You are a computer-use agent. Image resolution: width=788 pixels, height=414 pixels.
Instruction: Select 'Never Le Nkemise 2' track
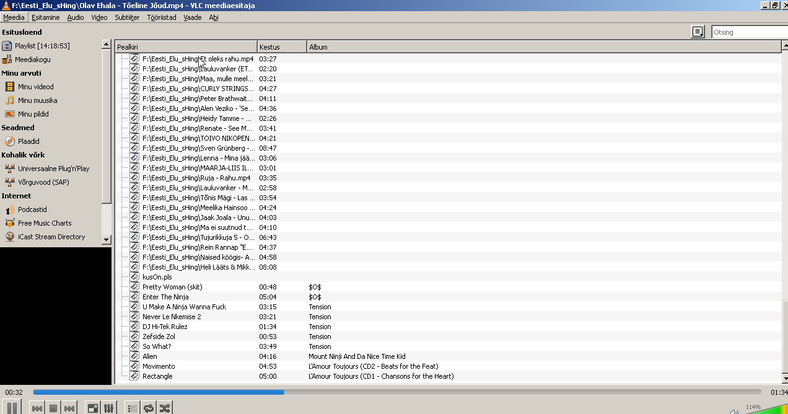[x=449, y=317]
